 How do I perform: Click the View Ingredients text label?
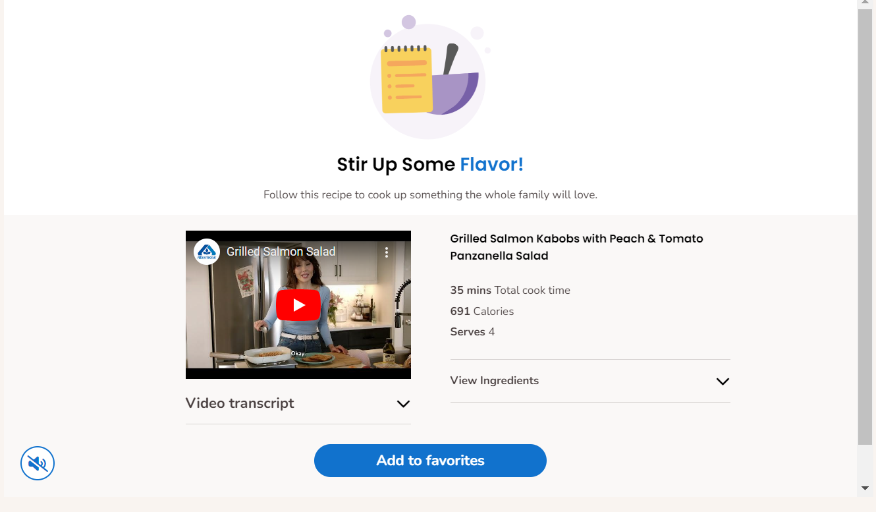pos(495,380)
